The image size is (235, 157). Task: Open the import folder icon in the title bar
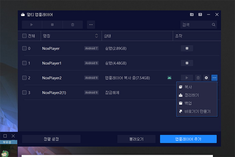point(192,14)
